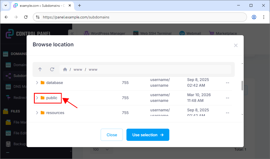Open the last www breadcrumb segment

coord(93,70)
